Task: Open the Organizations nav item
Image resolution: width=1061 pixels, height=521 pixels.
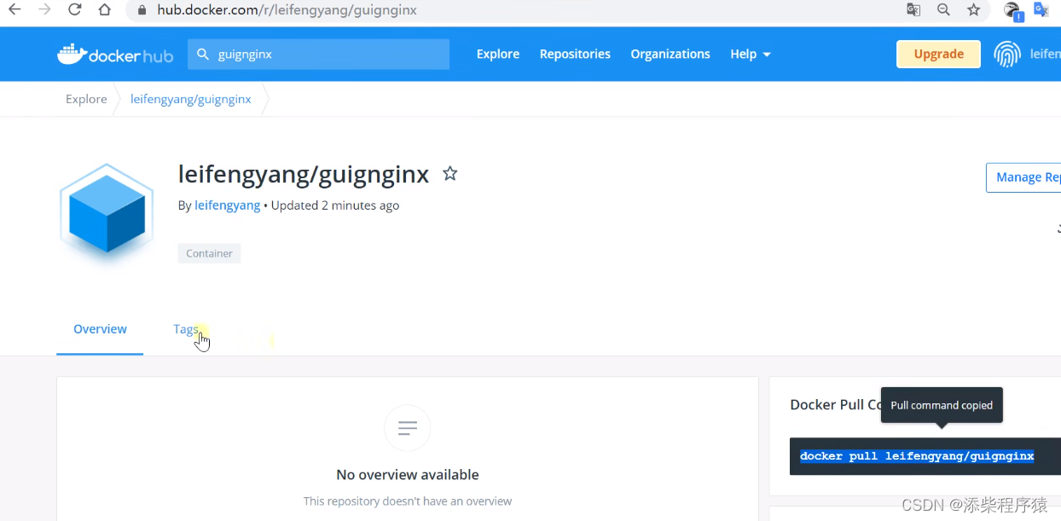Action: [670, 54]
